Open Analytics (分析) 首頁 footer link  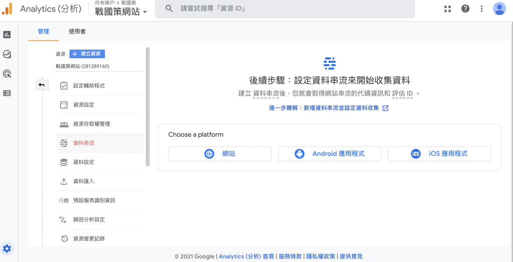tap(246, 256)
